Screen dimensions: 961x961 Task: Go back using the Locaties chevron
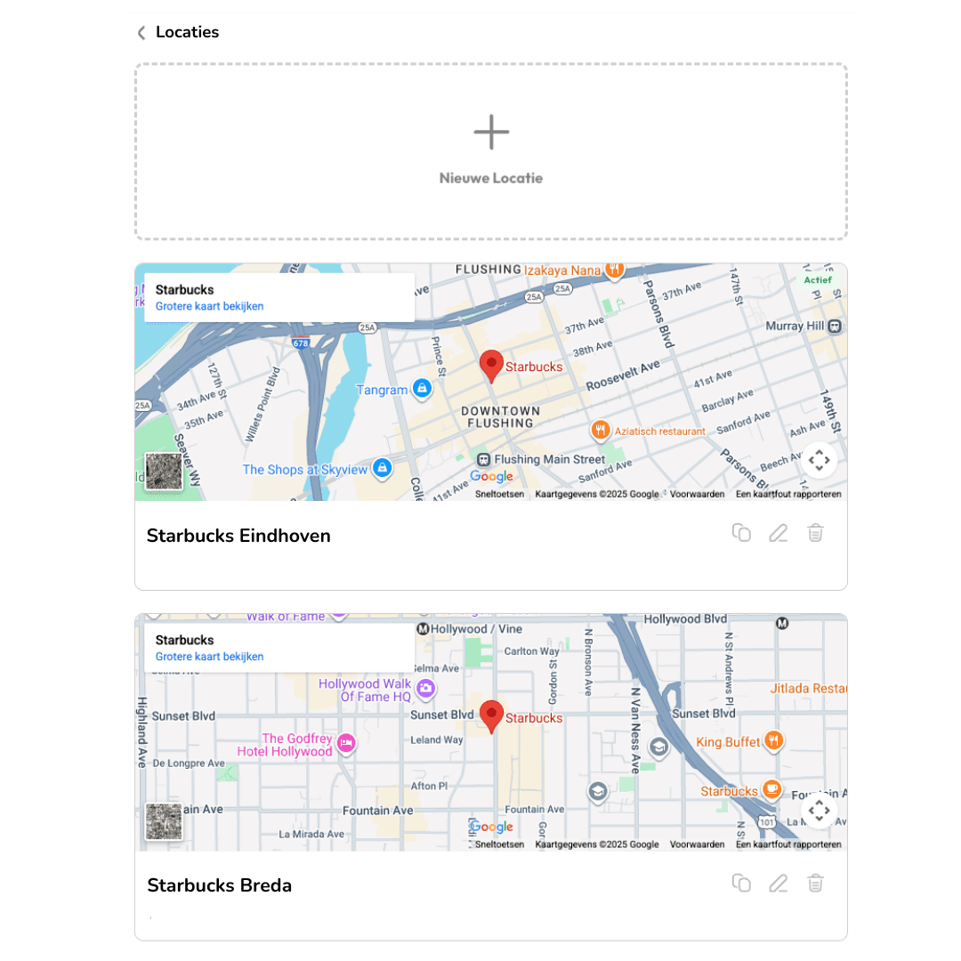141,33
